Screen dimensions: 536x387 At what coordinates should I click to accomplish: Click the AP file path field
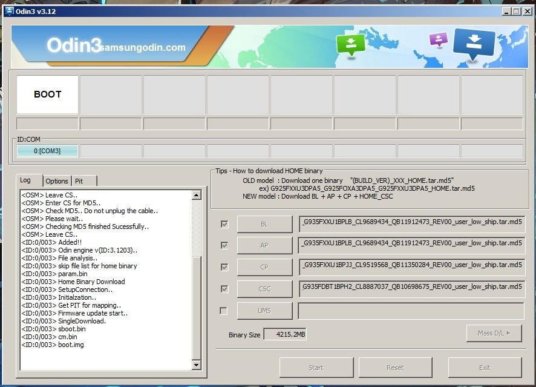tap(411, 245)
